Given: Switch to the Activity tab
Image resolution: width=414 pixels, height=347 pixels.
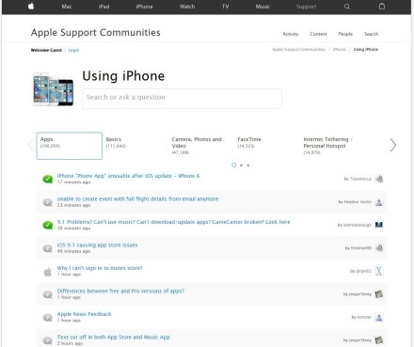Looking at the screenshot, I should click(291, 34).
